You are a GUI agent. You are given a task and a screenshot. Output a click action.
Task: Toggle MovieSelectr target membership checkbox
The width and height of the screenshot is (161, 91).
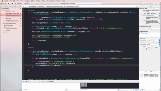(x=140, y=33)
